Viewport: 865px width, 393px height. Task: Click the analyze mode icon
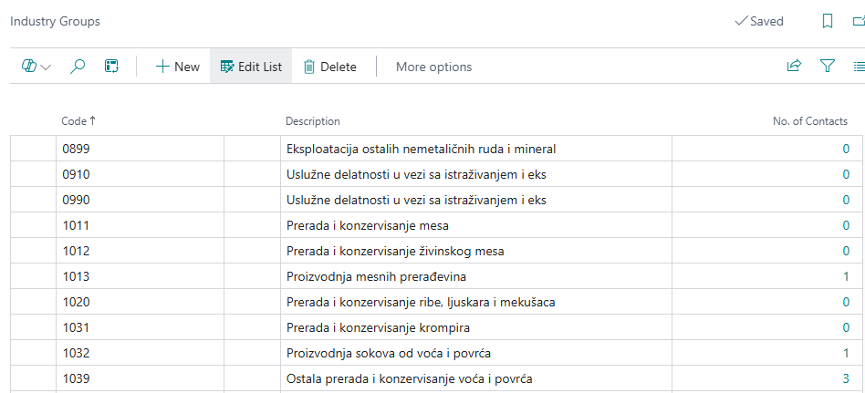[x=111, y=67]
